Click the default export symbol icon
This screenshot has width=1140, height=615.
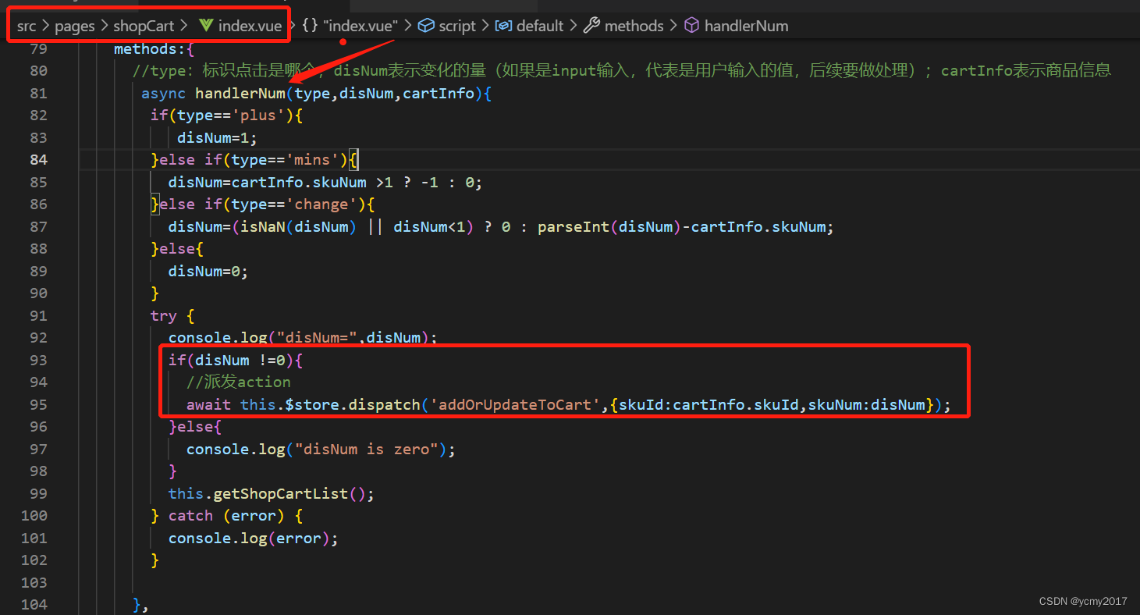[504, 26]
